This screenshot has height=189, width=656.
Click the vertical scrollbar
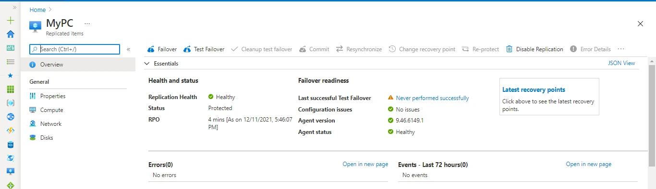click(652, 115)
